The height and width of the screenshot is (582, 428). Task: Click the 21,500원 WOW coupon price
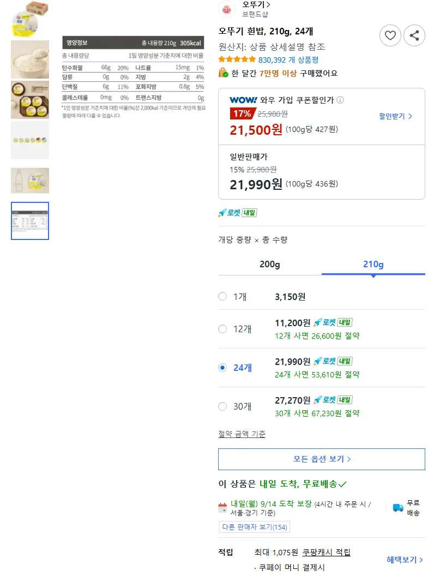[256, 130]
